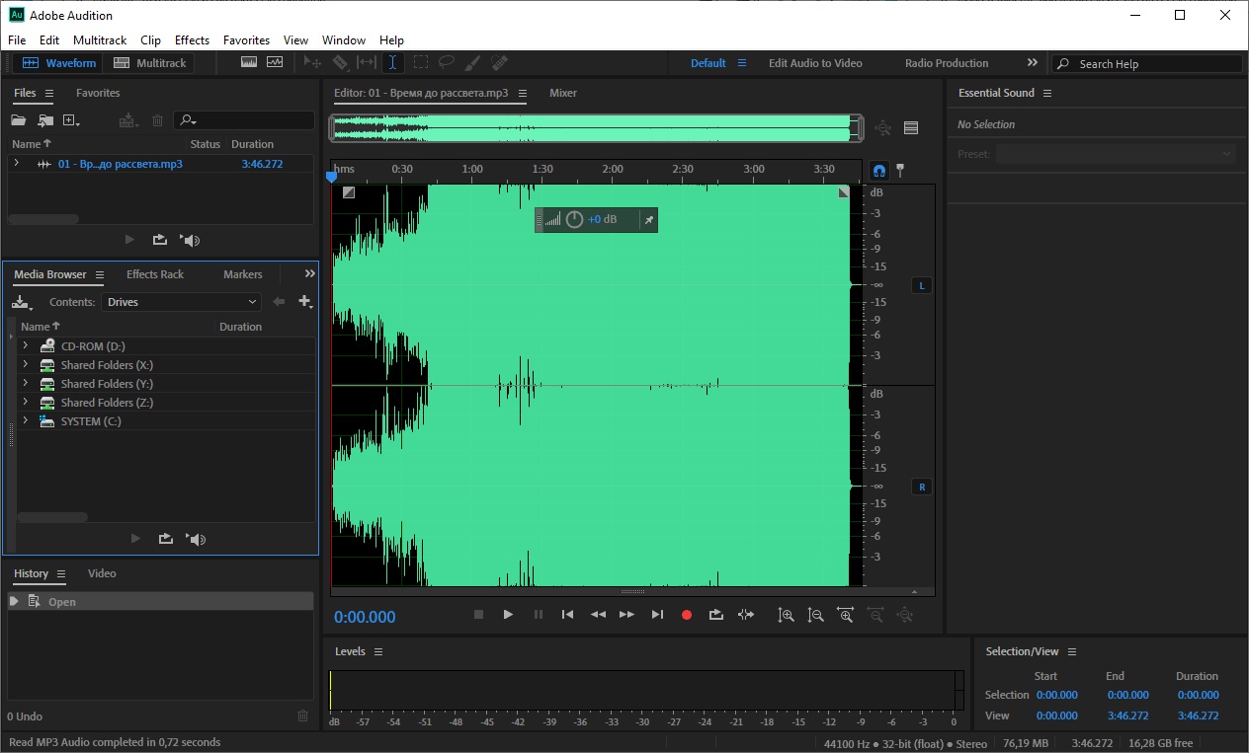Click the HUD volume gain knob
This screenshot has width=1249, height=753.
[x=574, y=220]
